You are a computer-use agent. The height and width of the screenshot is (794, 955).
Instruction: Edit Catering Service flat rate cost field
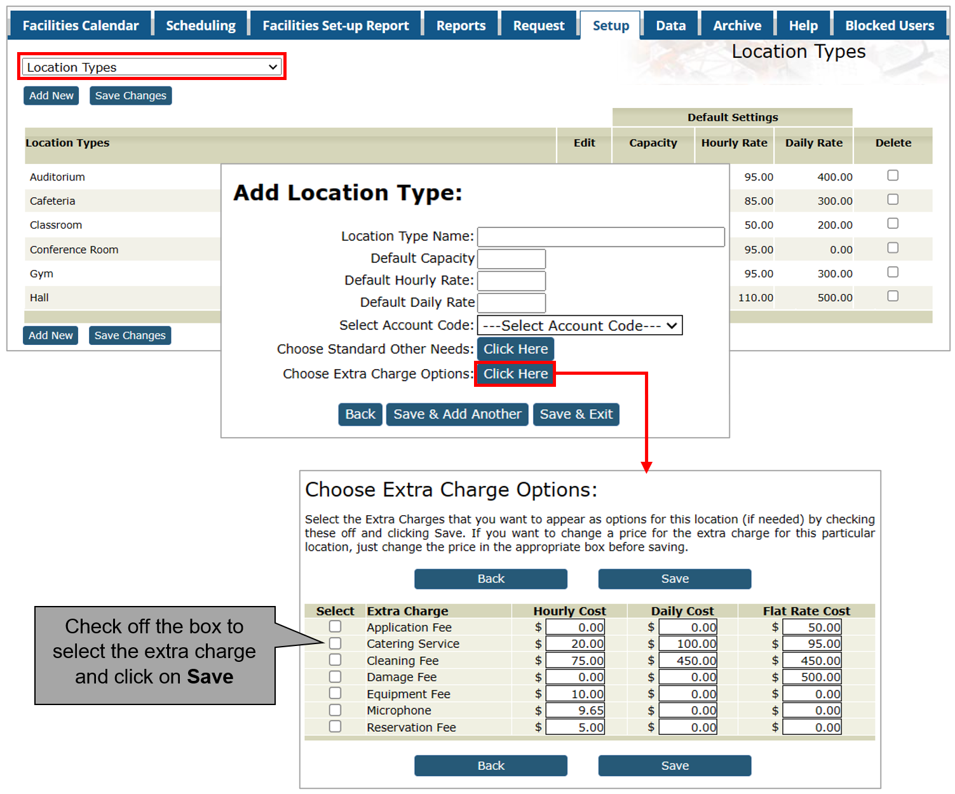click(x=812, y=643)
